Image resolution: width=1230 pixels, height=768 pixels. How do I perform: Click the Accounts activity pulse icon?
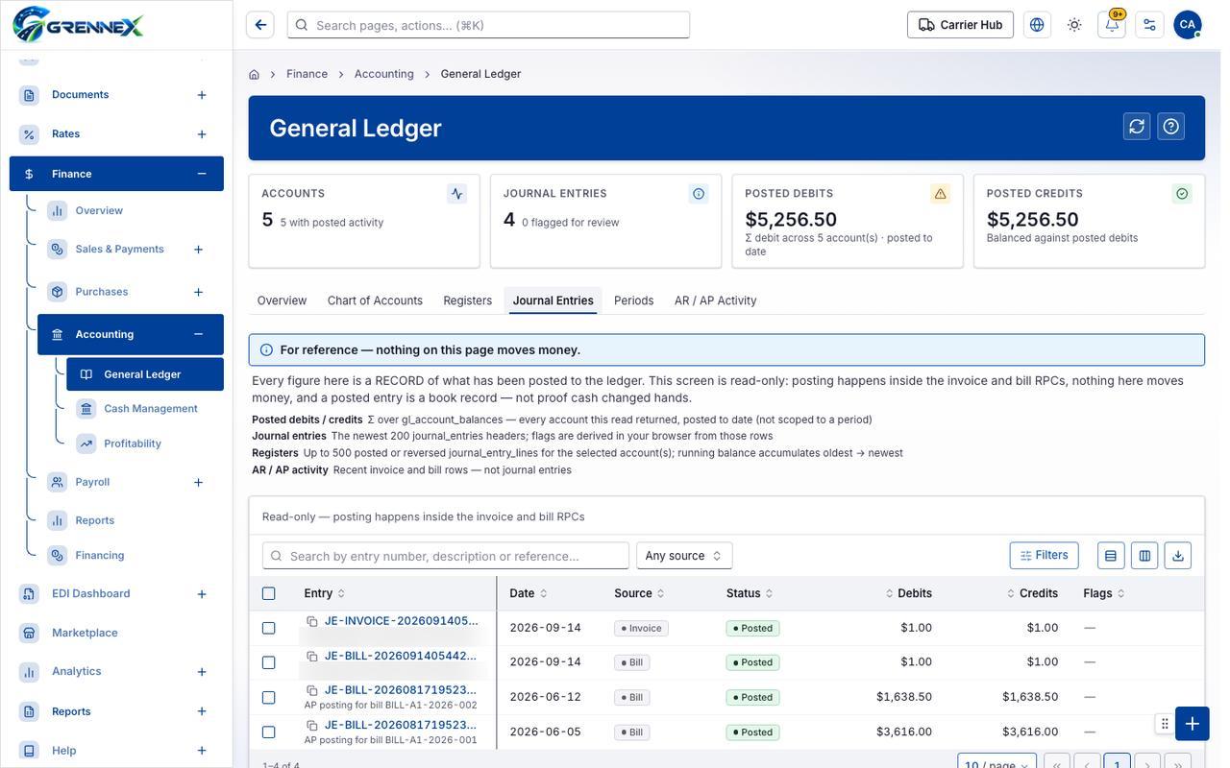pyautogui.click(x=456, y=194)
